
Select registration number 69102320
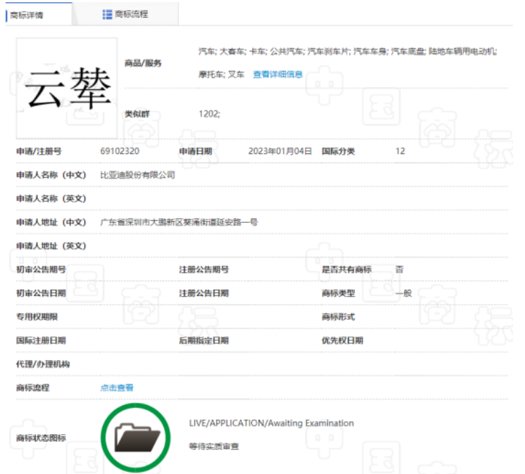tap(120, 151)
